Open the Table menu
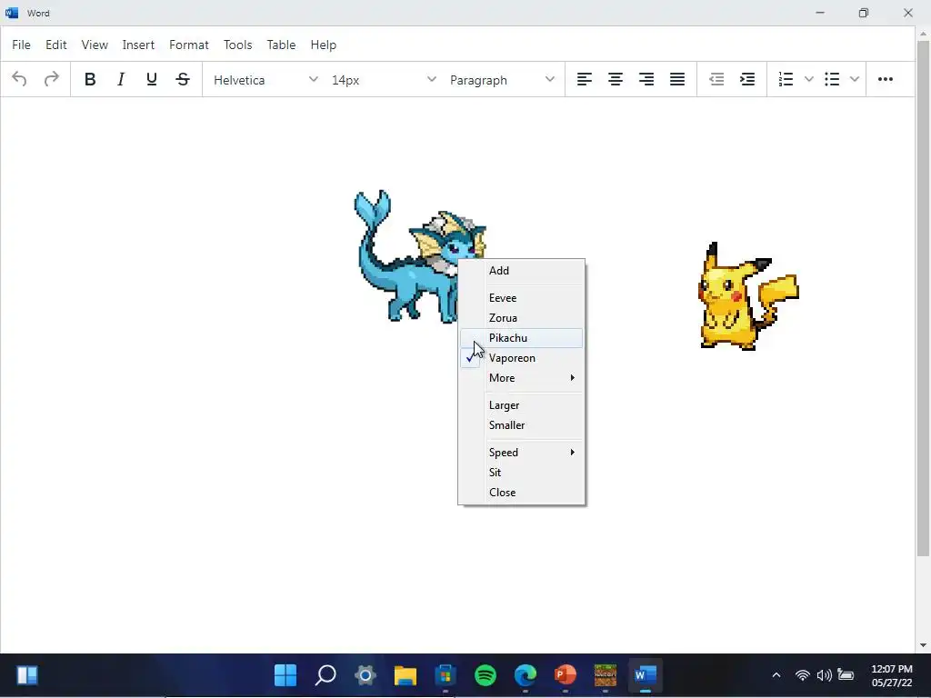 281,45
